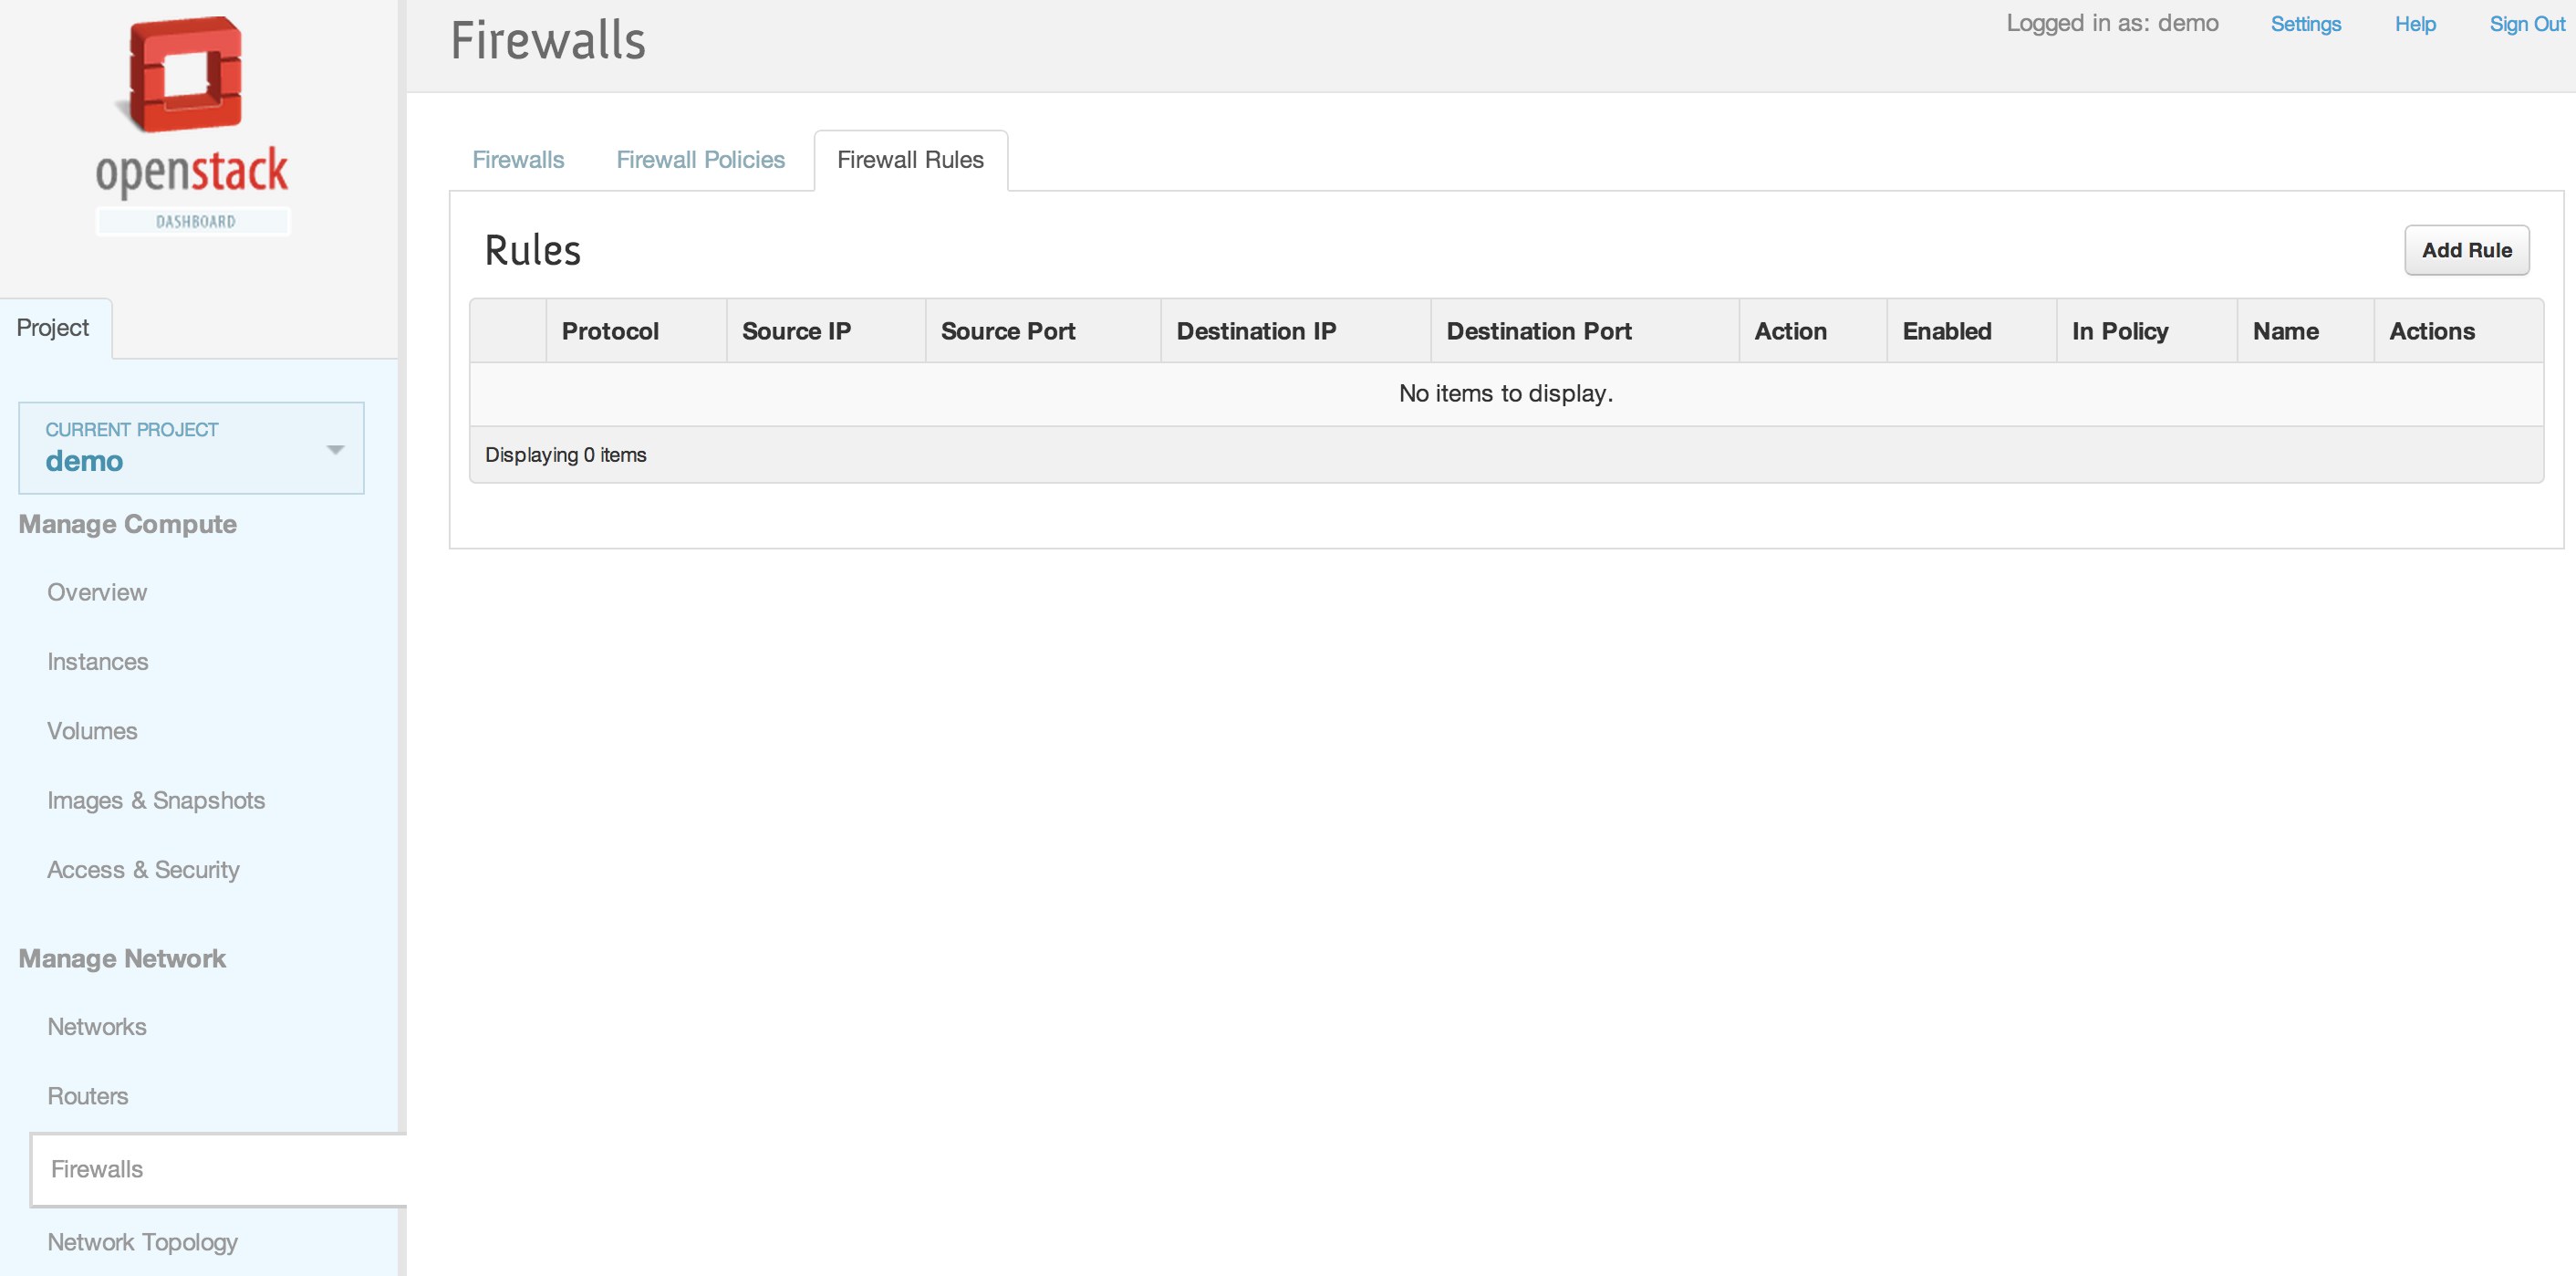Click Firewalls in the sidebar
The image size is (2576, 1276).
click(97, 1169)
